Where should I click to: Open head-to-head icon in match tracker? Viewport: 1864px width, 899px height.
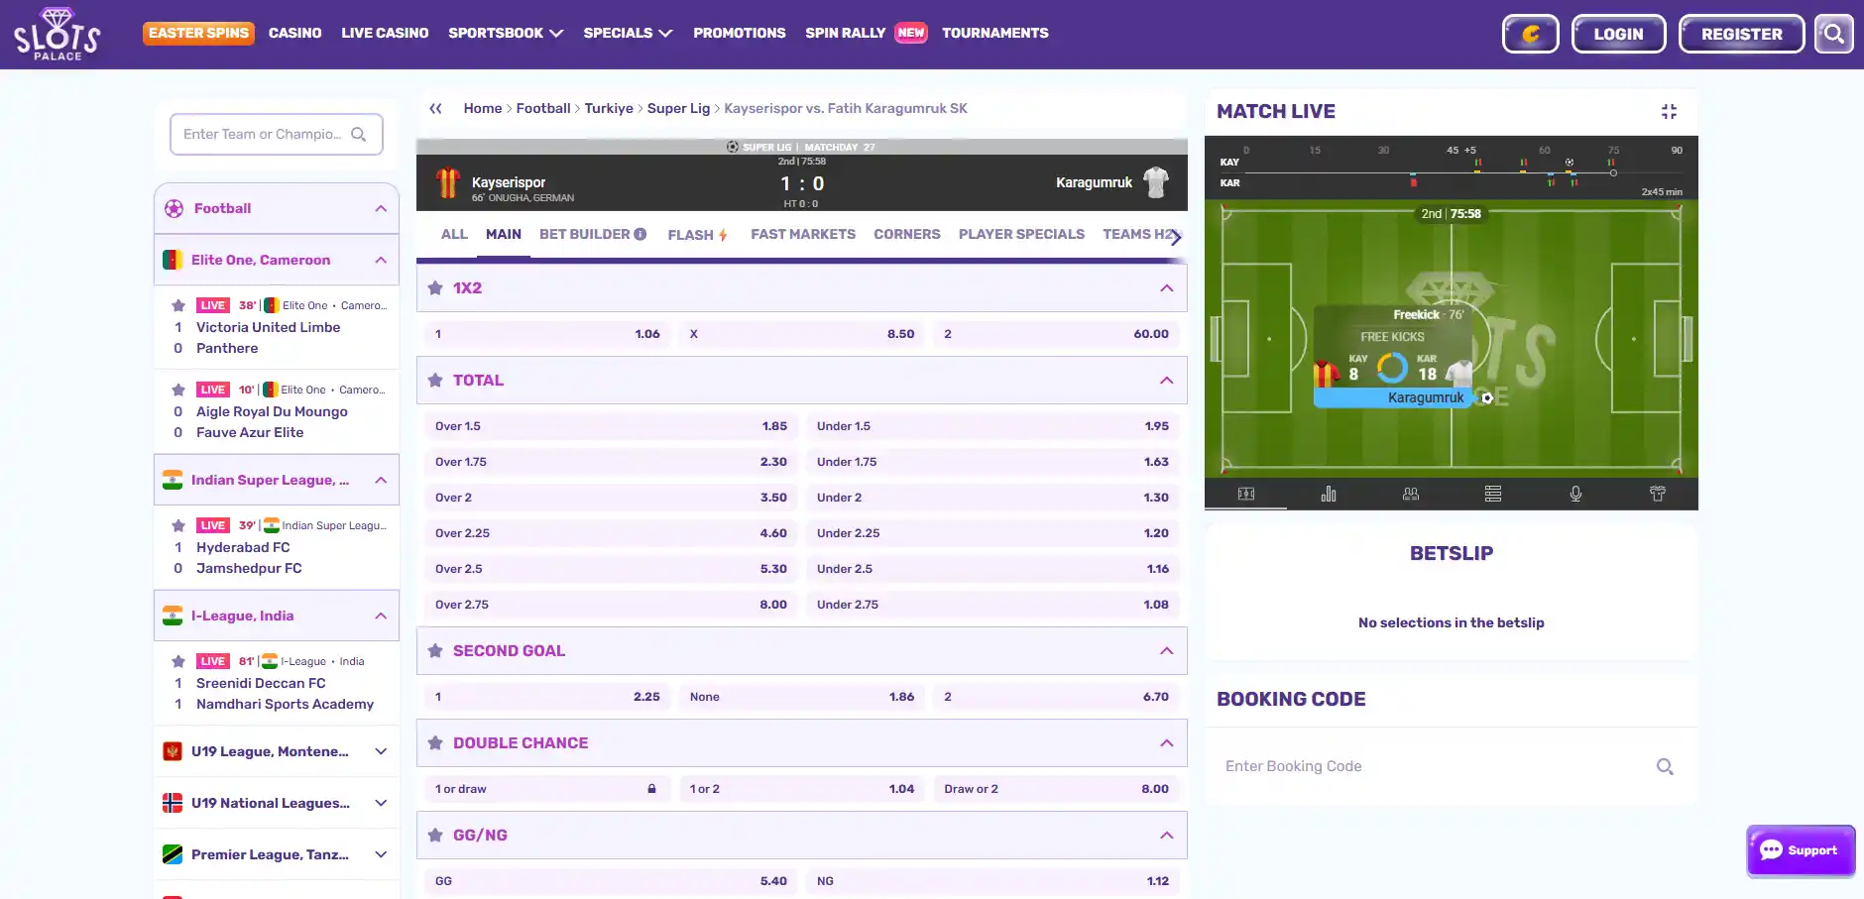coord(1411,494)
